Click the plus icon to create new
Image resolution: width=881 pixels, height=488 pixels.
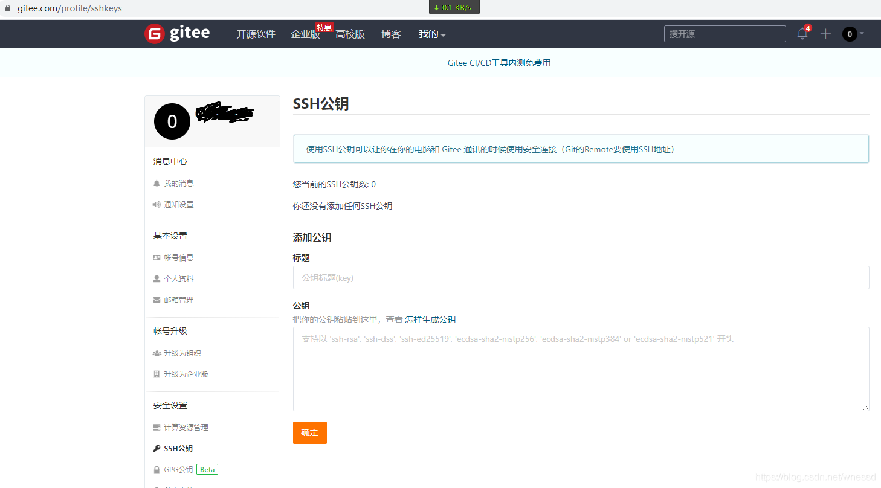pyautogui.click(x=825, y=34)
